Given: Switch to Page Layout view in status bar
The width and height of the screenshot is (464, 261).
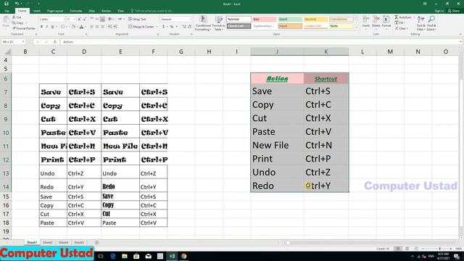Looking at the screenshot, I should click(x=407, y=249).
